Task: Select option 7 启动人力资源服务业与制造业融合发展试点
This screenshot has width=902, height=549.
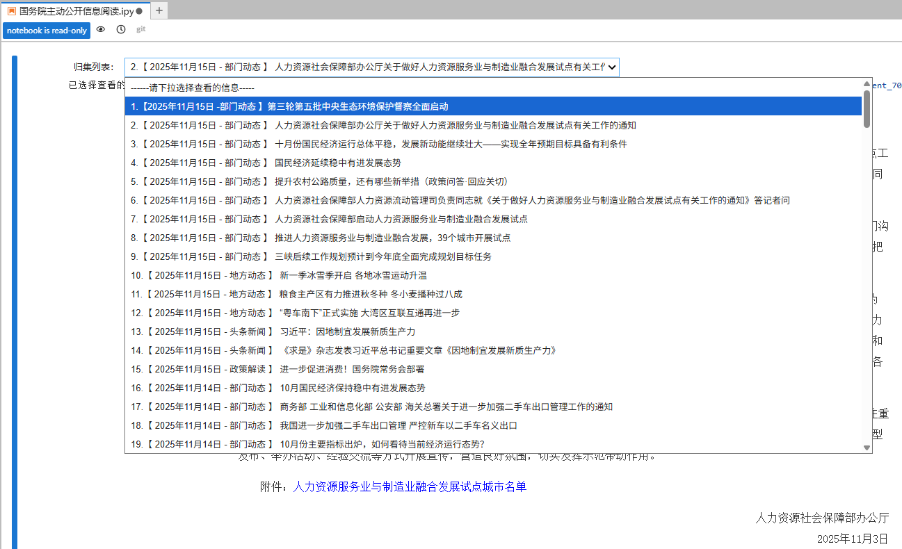Action: [493, 219]
